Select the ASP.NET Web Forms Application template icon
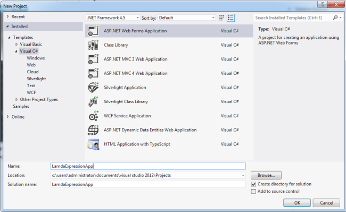Screen dimensions: 346x212 (x=93, y=31)
